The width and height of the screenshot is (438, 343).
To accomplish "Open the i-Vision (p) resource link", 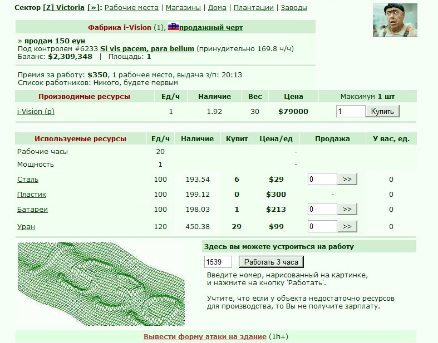I will tap(36, 112).
